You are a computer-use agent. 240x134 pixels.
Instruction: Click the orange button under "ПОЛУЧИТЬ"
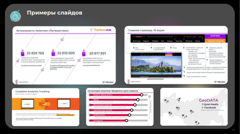[215, 41]
